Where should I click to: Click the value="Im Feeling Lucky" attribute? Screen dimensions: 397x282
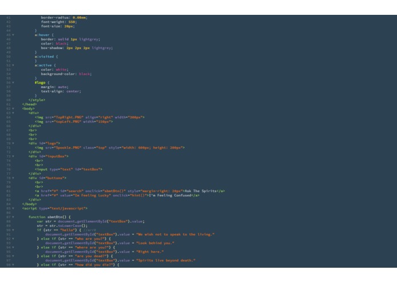85,195
